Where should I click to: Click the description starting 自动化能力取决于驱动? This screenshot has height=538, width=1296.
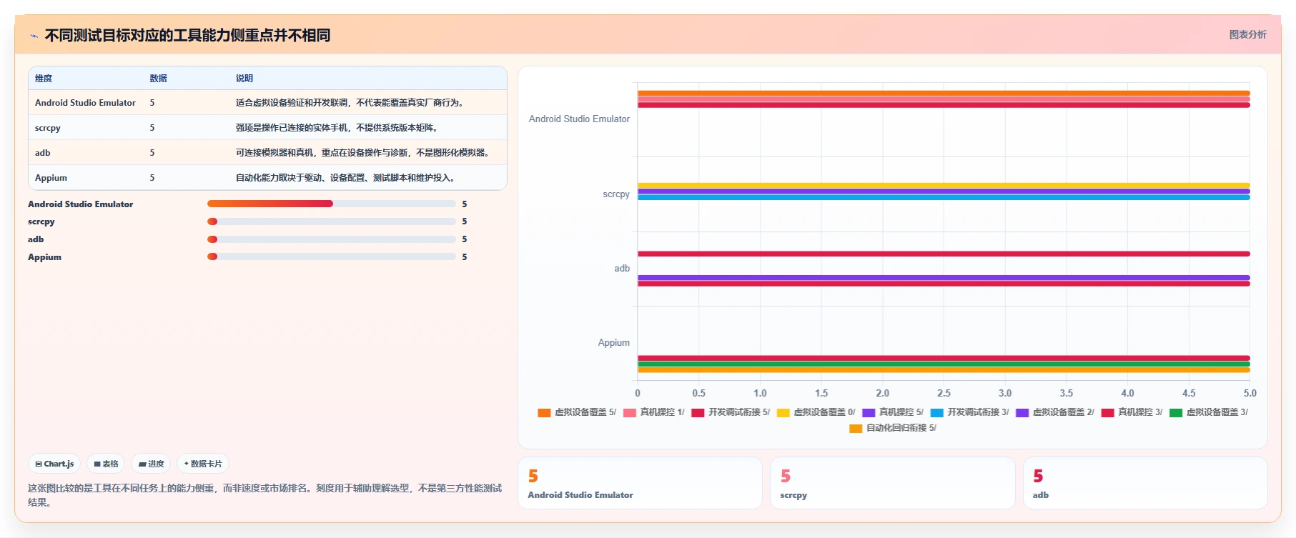(346, 178)
